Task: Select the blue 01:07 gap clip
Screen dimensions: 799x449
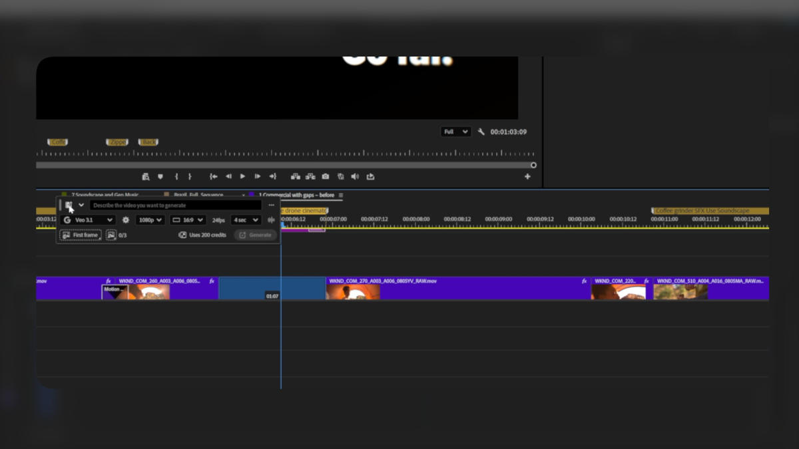Action: tap(272, 288)
